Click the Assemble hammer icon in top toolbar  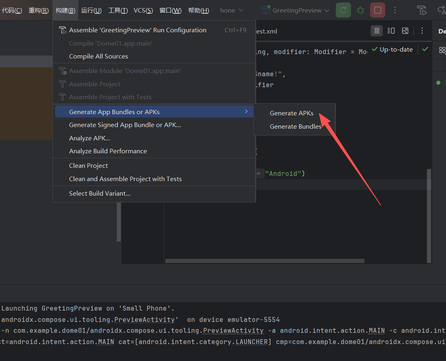pos(421,10)
